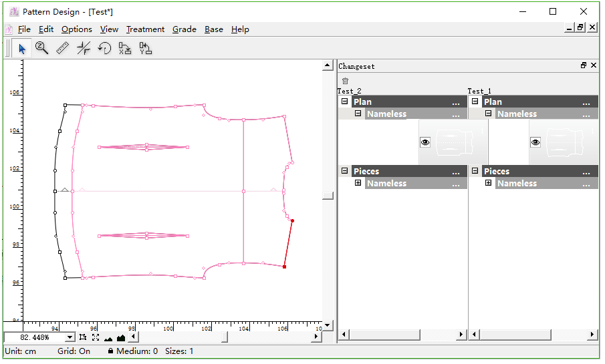Delete changeset with the trash icon
Image resolution: width=605 pixels, height=364 pixels.
(346, 81)
